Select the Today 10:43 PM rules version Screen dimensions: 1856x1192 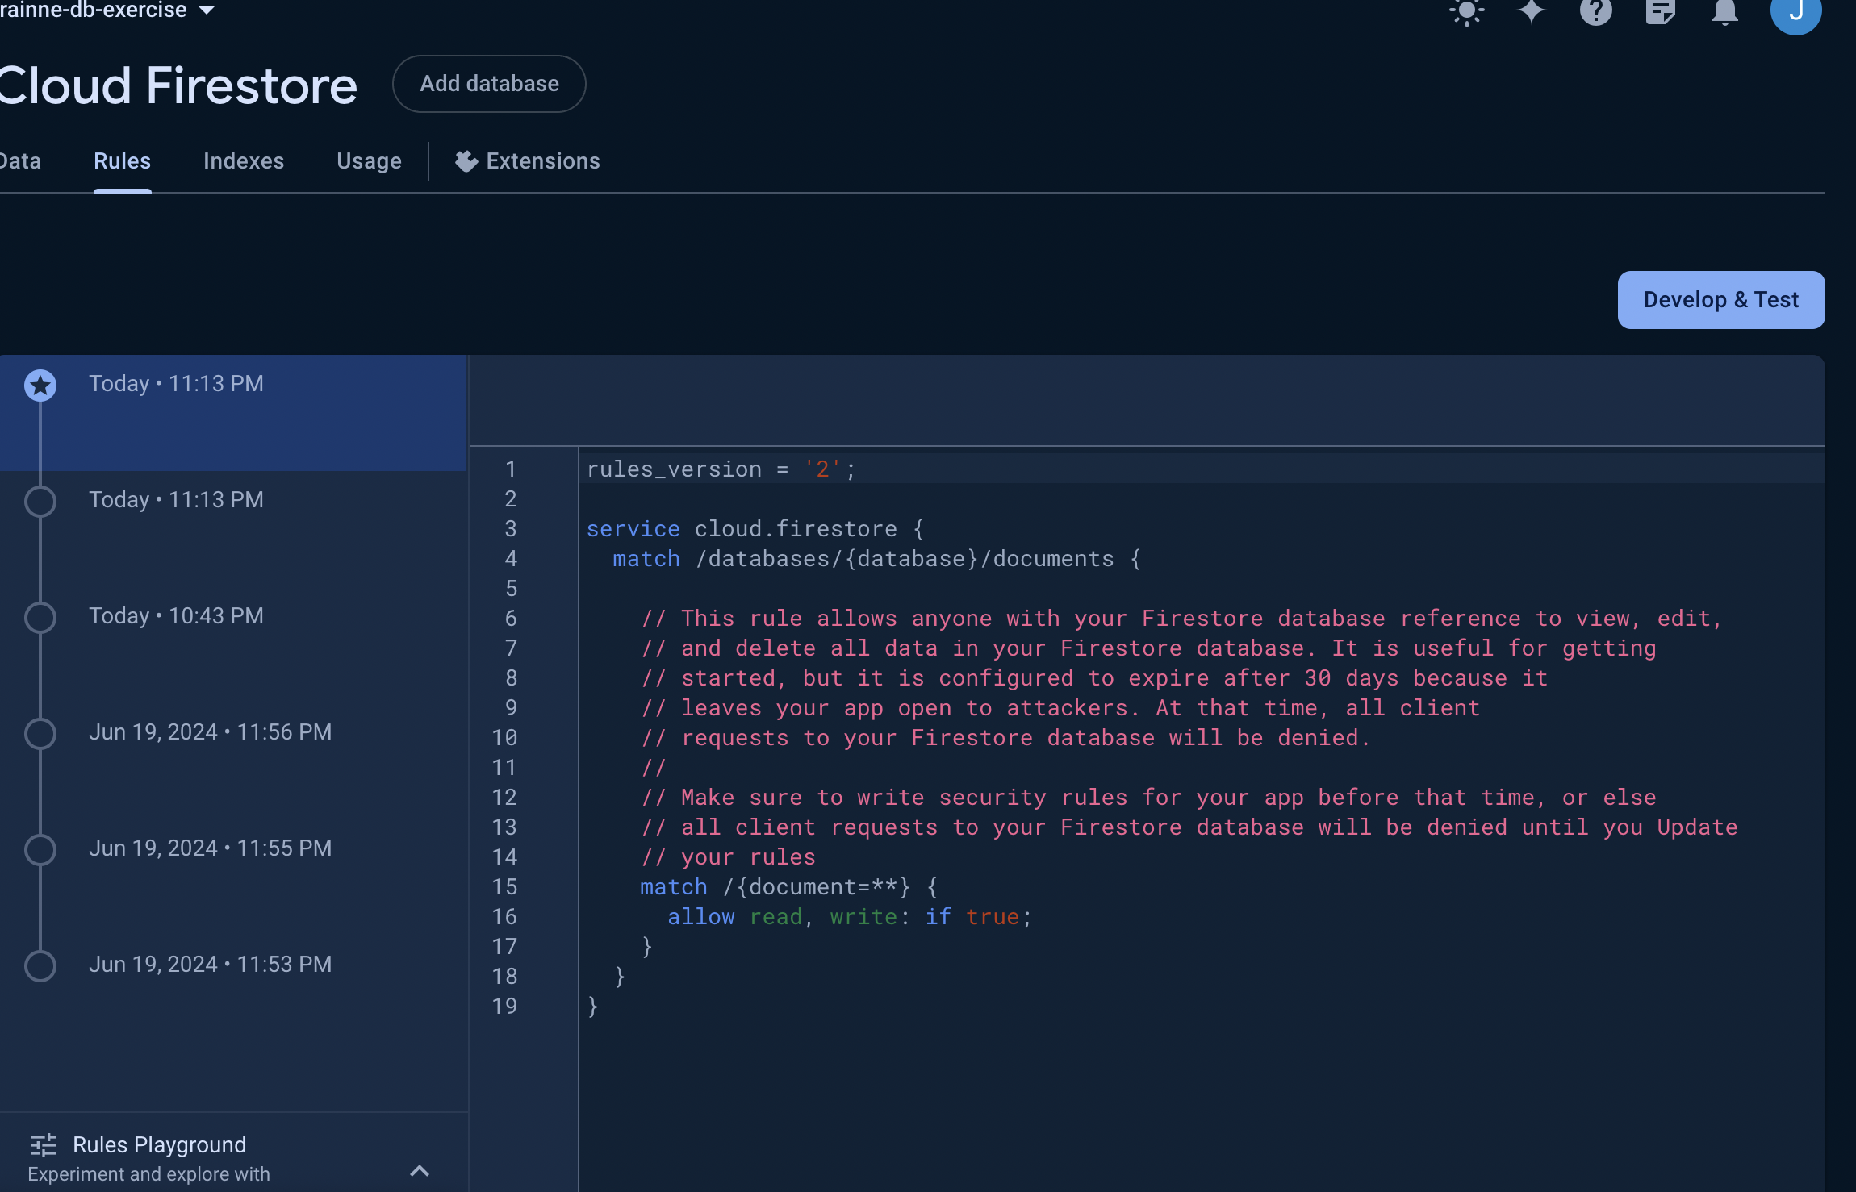coord(233,645)
